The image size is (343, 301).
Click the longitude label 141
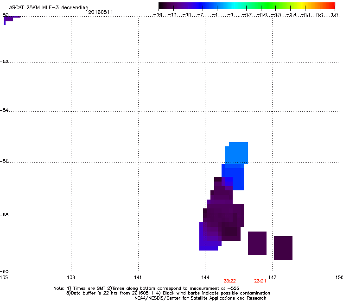coord(138,277)
